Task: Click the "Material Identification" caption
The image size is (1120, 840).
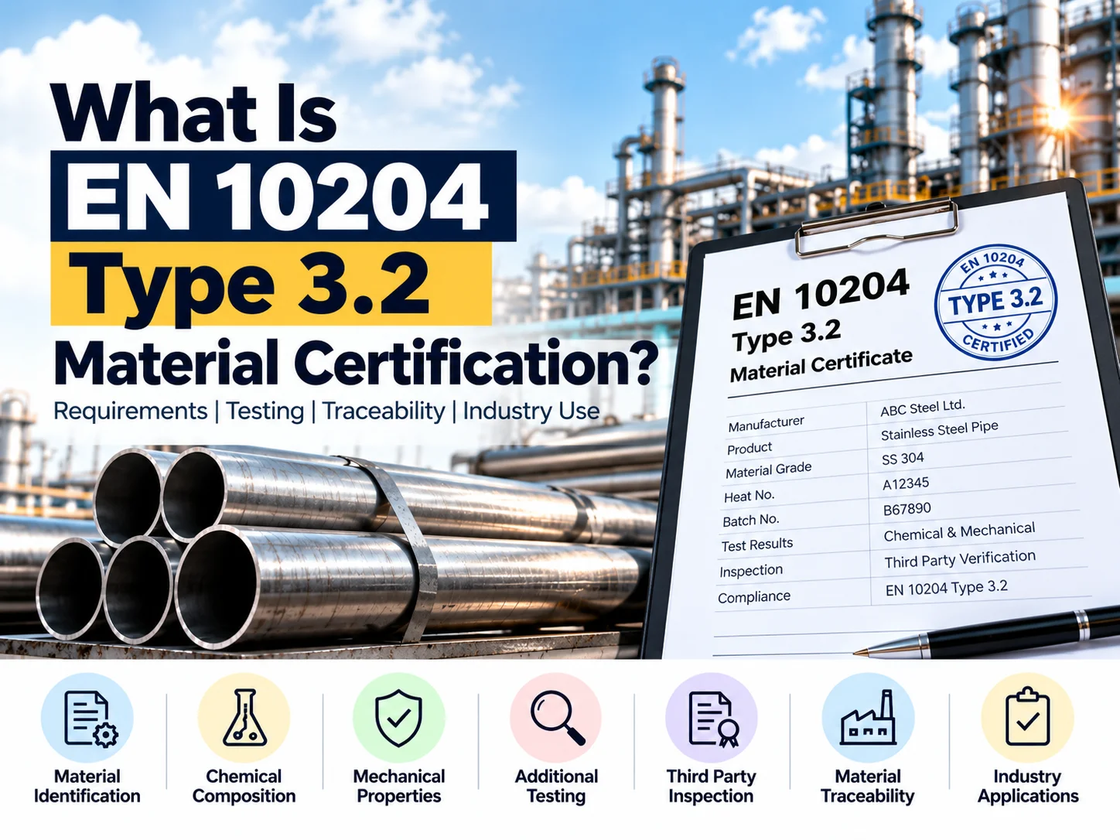Action: click(87, 786)
